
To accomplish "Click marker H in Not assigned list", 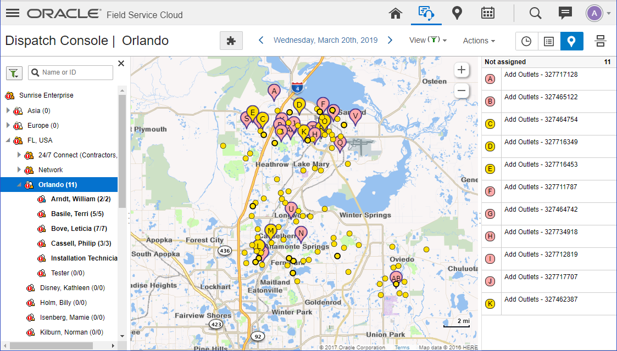I will click(x=490, y=236).
